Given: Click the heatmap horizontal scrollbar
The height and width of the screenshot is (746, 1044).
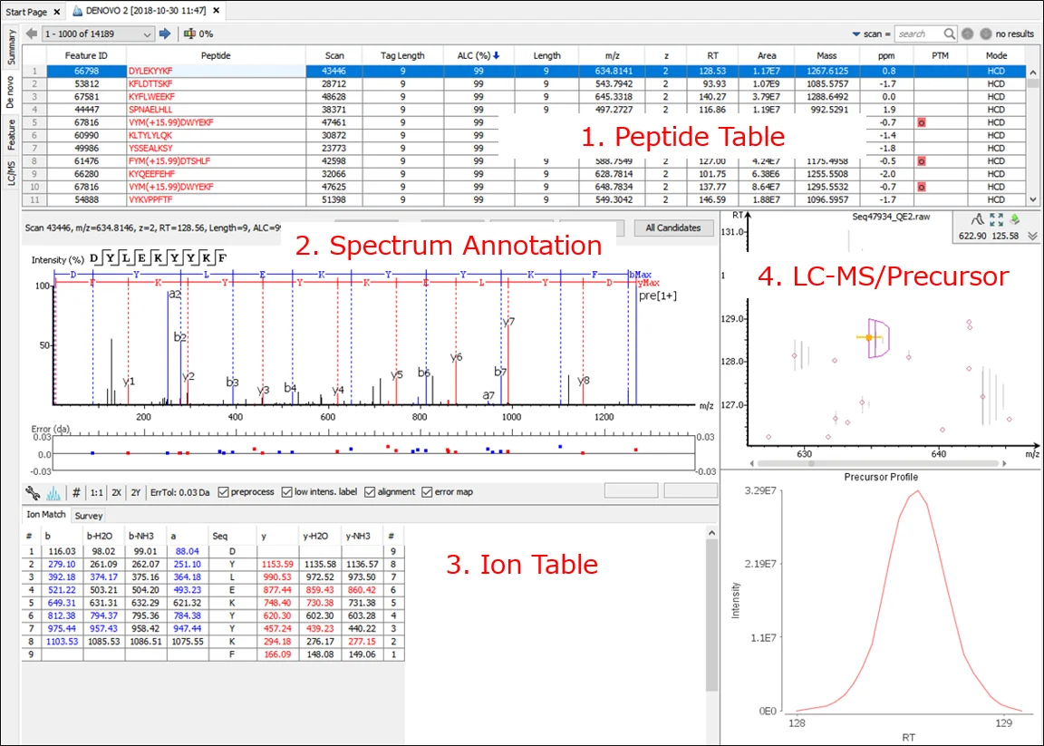Looking at the screenshot, I should (877, 463).
